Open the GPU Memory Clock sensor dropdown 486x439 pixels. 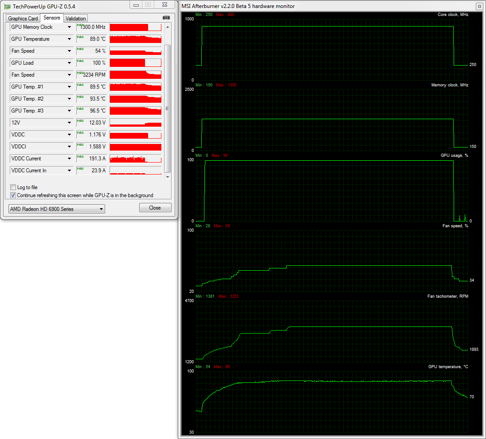coord(69,27)
